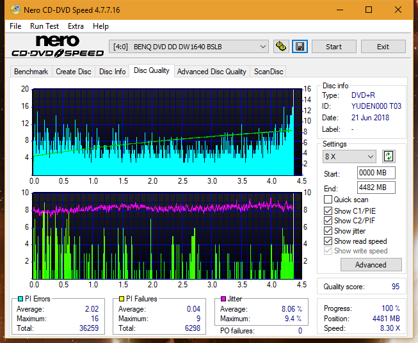Open the Extra menu
Image resolution: width=418 pixels, height=343 pixels.
pyautogui.click(x=76, y=26)
